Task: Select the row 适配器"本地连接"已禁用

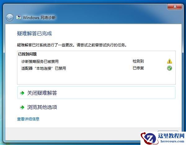Action: coord(96,68)
